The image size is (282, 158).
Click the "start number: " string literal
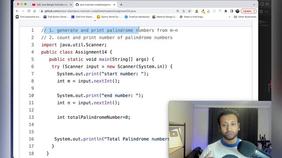122,74
